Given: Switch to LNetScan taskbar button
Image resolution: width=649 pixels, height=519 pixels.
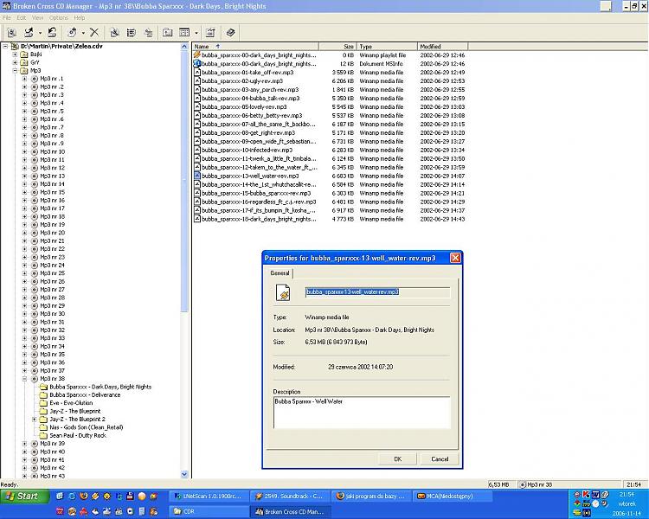Looking at the screenshot, I should pos(209,496).
